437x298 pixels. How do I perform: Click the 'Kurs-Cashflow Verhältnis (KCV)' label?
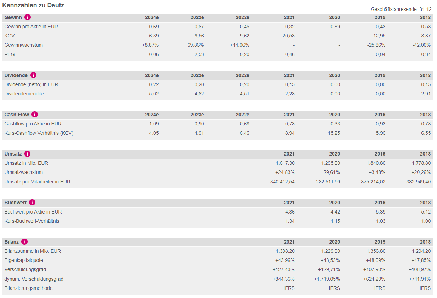coord(39,133)
